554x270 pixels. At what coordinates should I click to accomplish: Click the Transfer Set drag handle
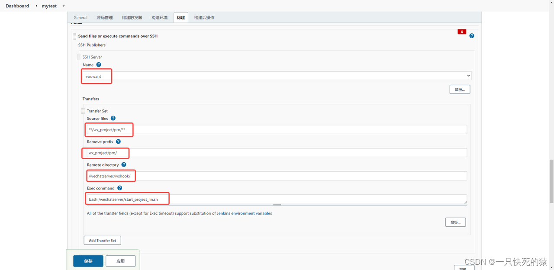click(83, 111)
